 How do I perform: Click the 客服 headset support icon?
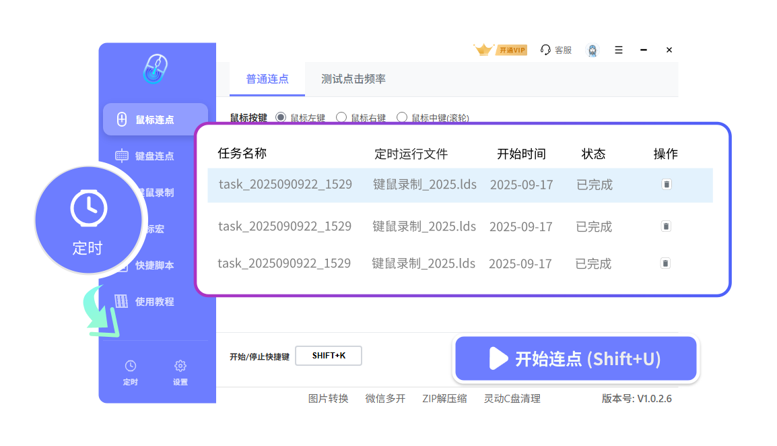pos(546,50)
